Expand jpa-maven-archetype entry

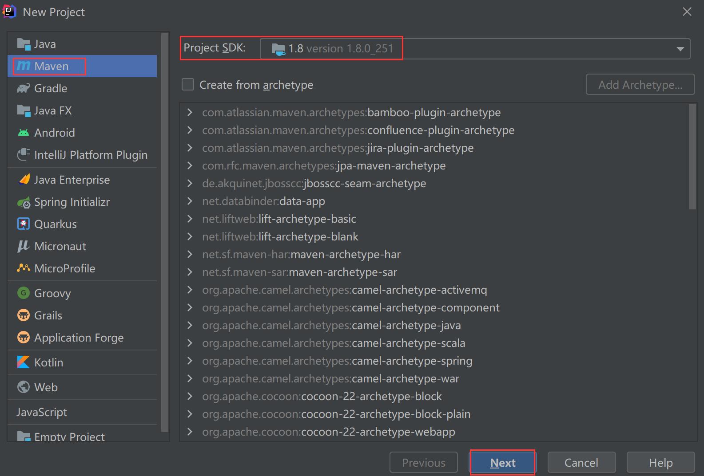pyautogui.click(x=190, y=165)
